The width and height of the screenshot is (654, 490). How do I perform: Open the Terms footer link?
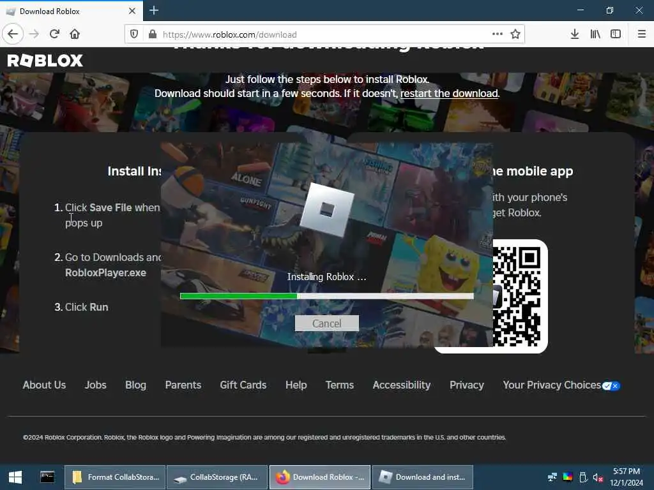[340, 385]
